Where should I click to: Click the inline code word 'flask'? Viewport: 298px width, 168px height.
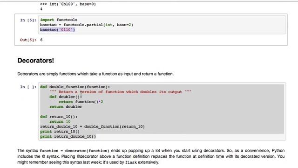(131, 162)
